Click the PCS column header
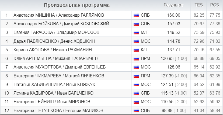 click(214, 5)
